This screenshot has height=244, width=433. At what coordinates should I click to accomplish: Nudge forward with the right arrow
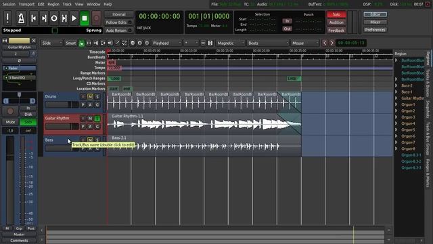coord(332,43)
